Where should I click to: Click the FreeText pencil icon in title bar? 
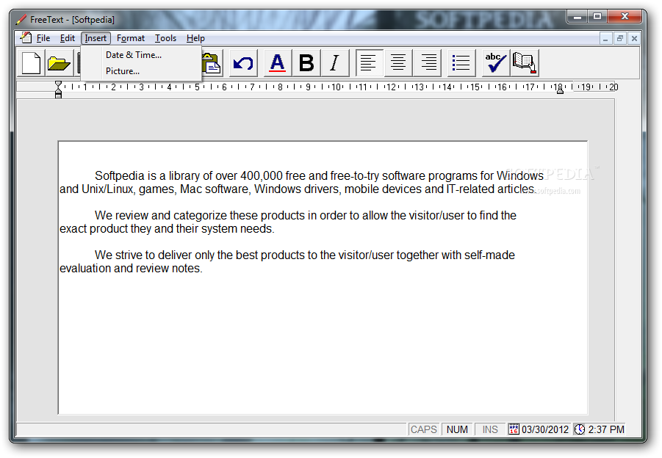pos(21,19)
